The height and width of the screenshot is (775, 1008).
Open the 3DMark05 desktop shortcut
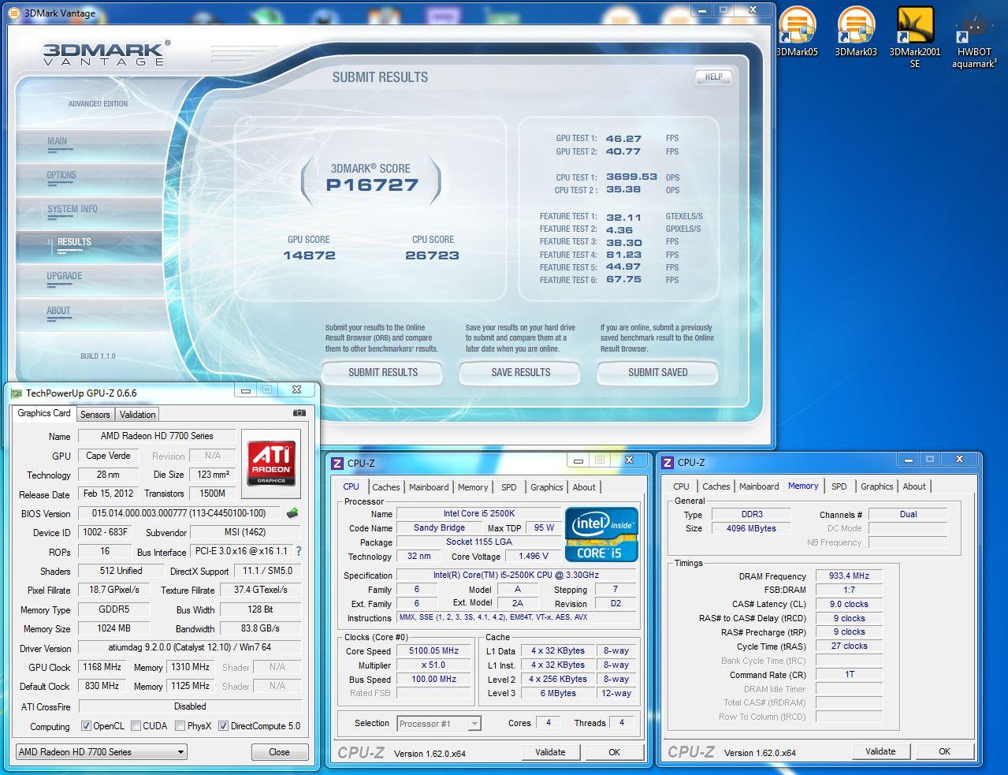(797, 32)
